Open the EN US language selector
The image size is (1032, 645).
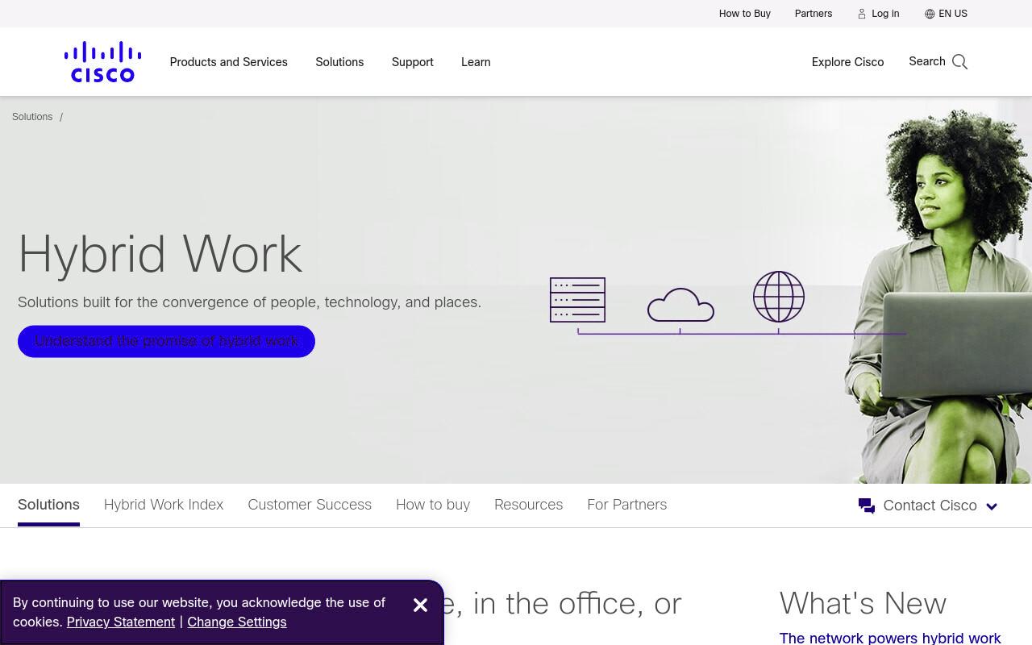pos(953,14)
